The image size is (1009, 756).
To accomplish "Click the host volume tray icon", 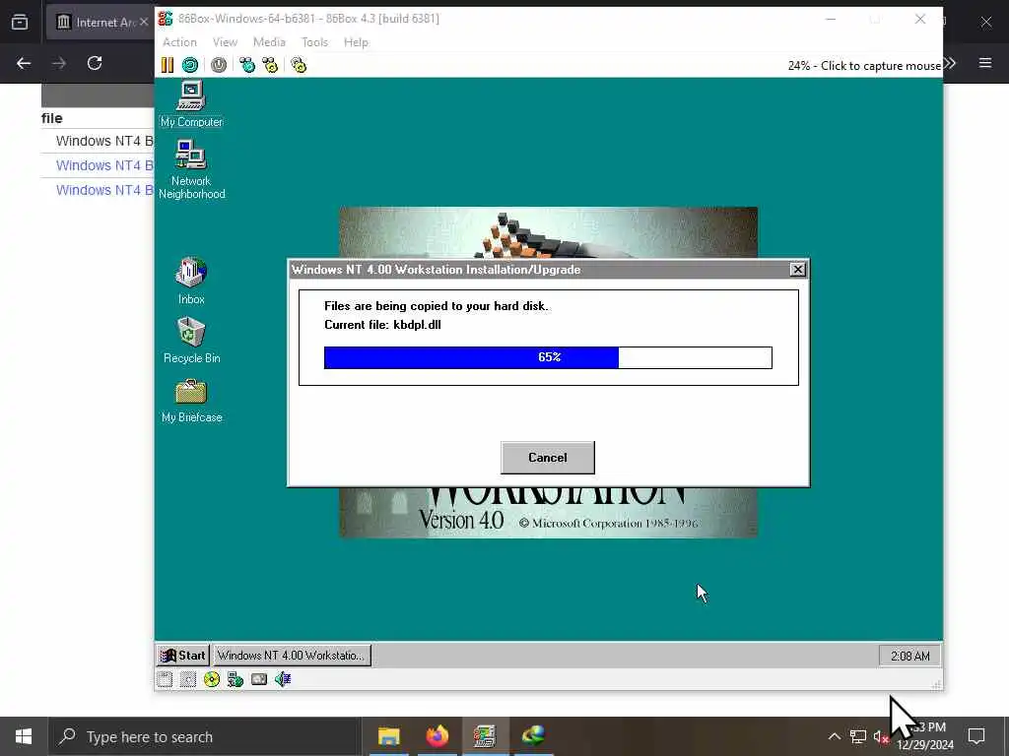I will (881, 736).
